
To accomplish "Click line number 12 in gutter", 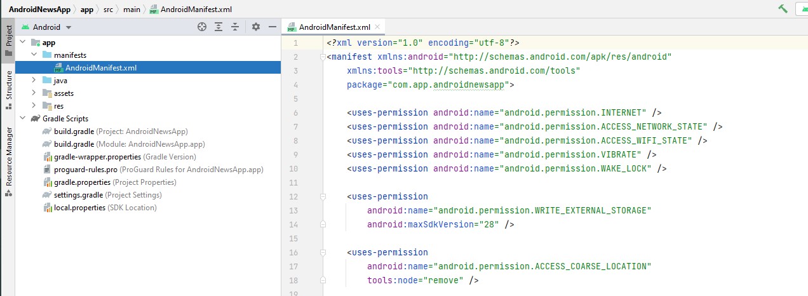I will pyautogui.click(x=293, y=196).
